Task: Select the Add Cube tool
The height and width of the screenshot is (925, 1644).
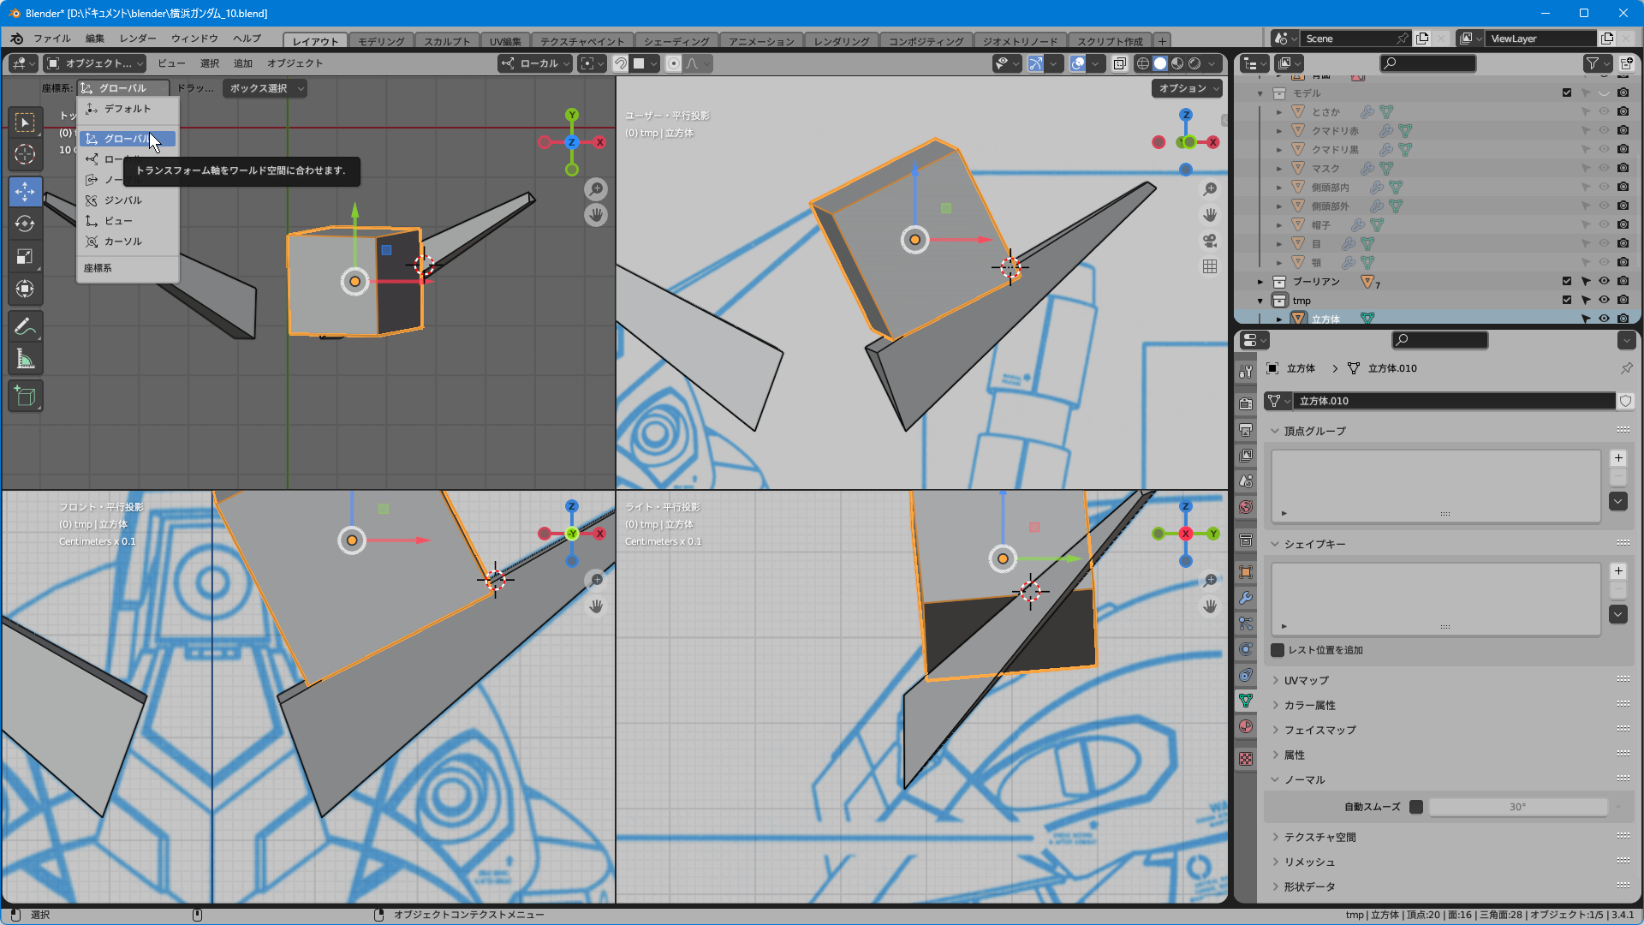Action: coord(25,396)
